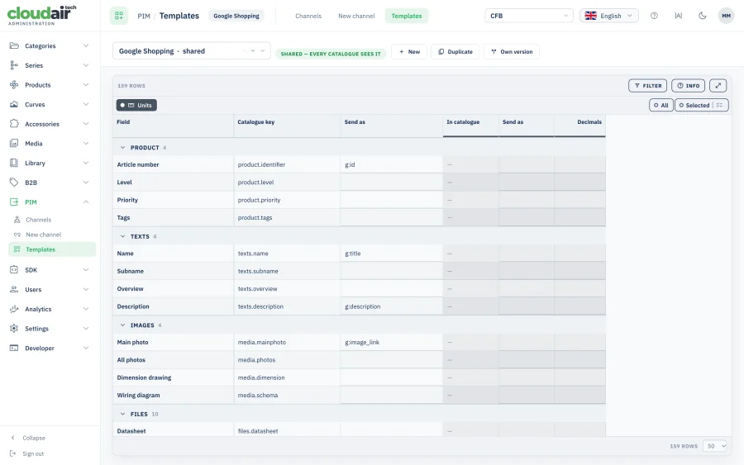Viewport: 744px width, 465px height.
Task: Click the Duplicate button
Action: 455,52
